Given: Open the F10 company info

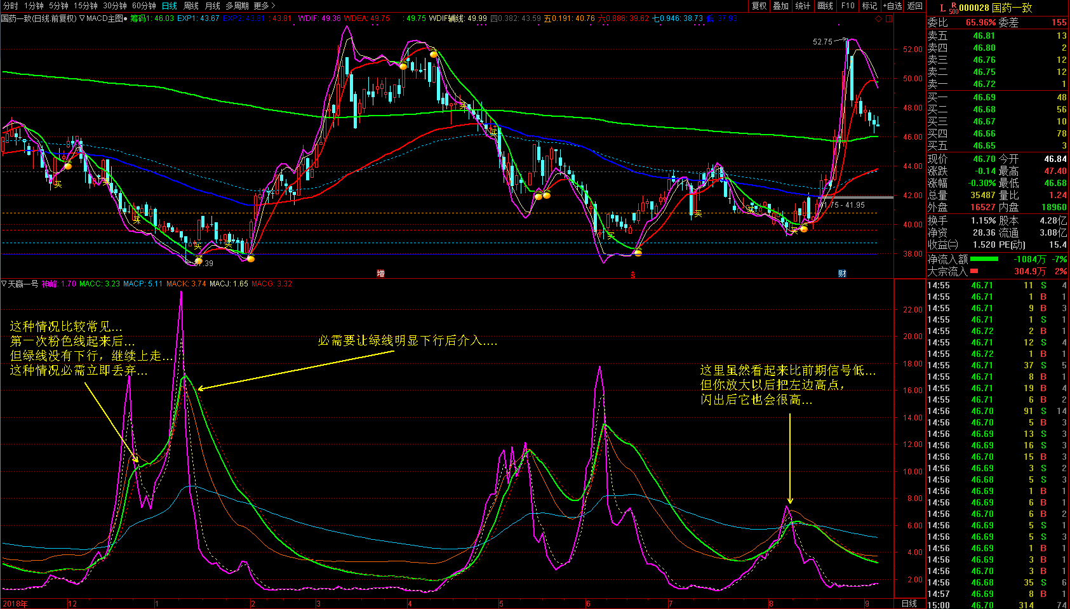Looking at the screenshot, I should point(848,6).
